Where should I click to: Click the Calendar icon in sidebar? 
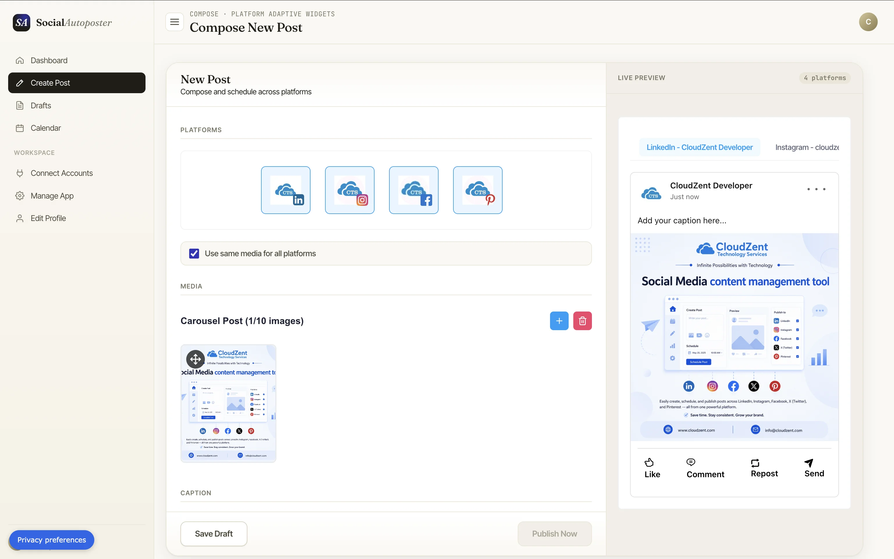point(20,128)
